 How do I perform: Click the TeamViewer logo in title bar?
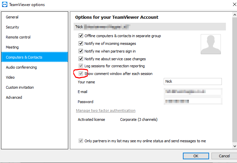(x=4, y=4)
